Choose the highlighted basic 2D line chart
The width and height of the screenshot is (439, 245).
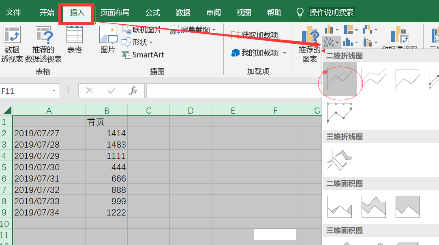click(x=340, y=79)
